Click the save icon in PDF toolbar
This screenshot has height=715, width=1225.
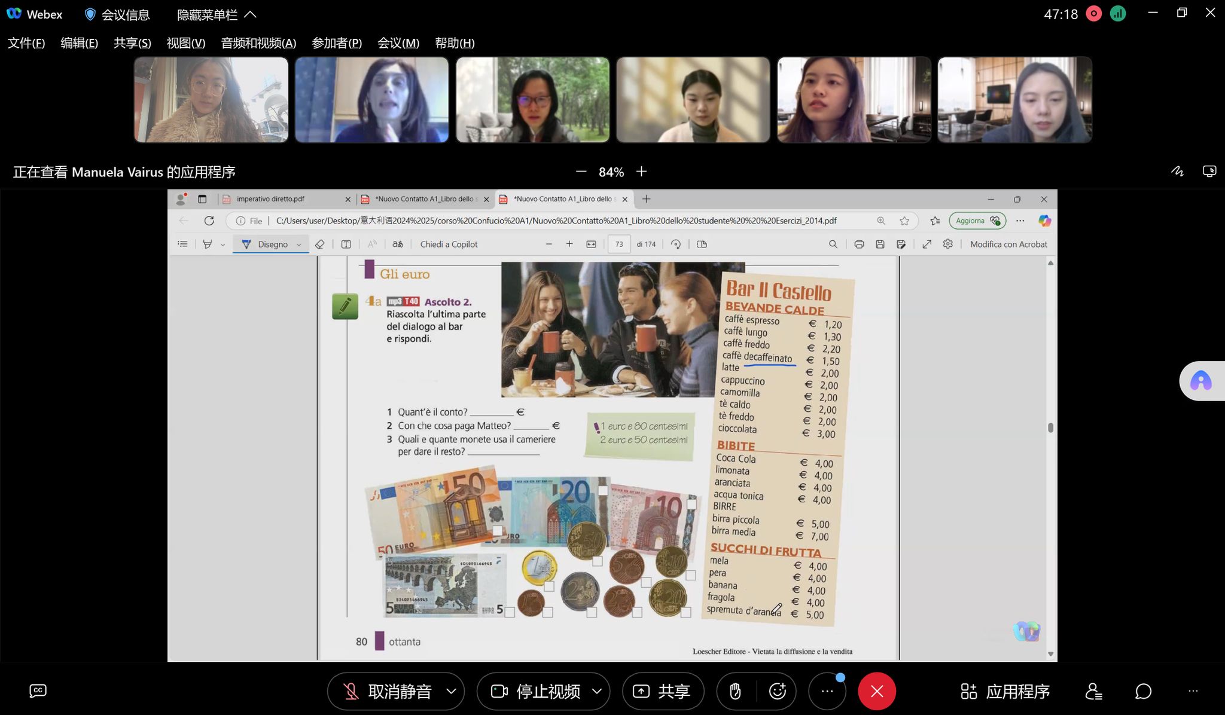[x=880, y=244]
